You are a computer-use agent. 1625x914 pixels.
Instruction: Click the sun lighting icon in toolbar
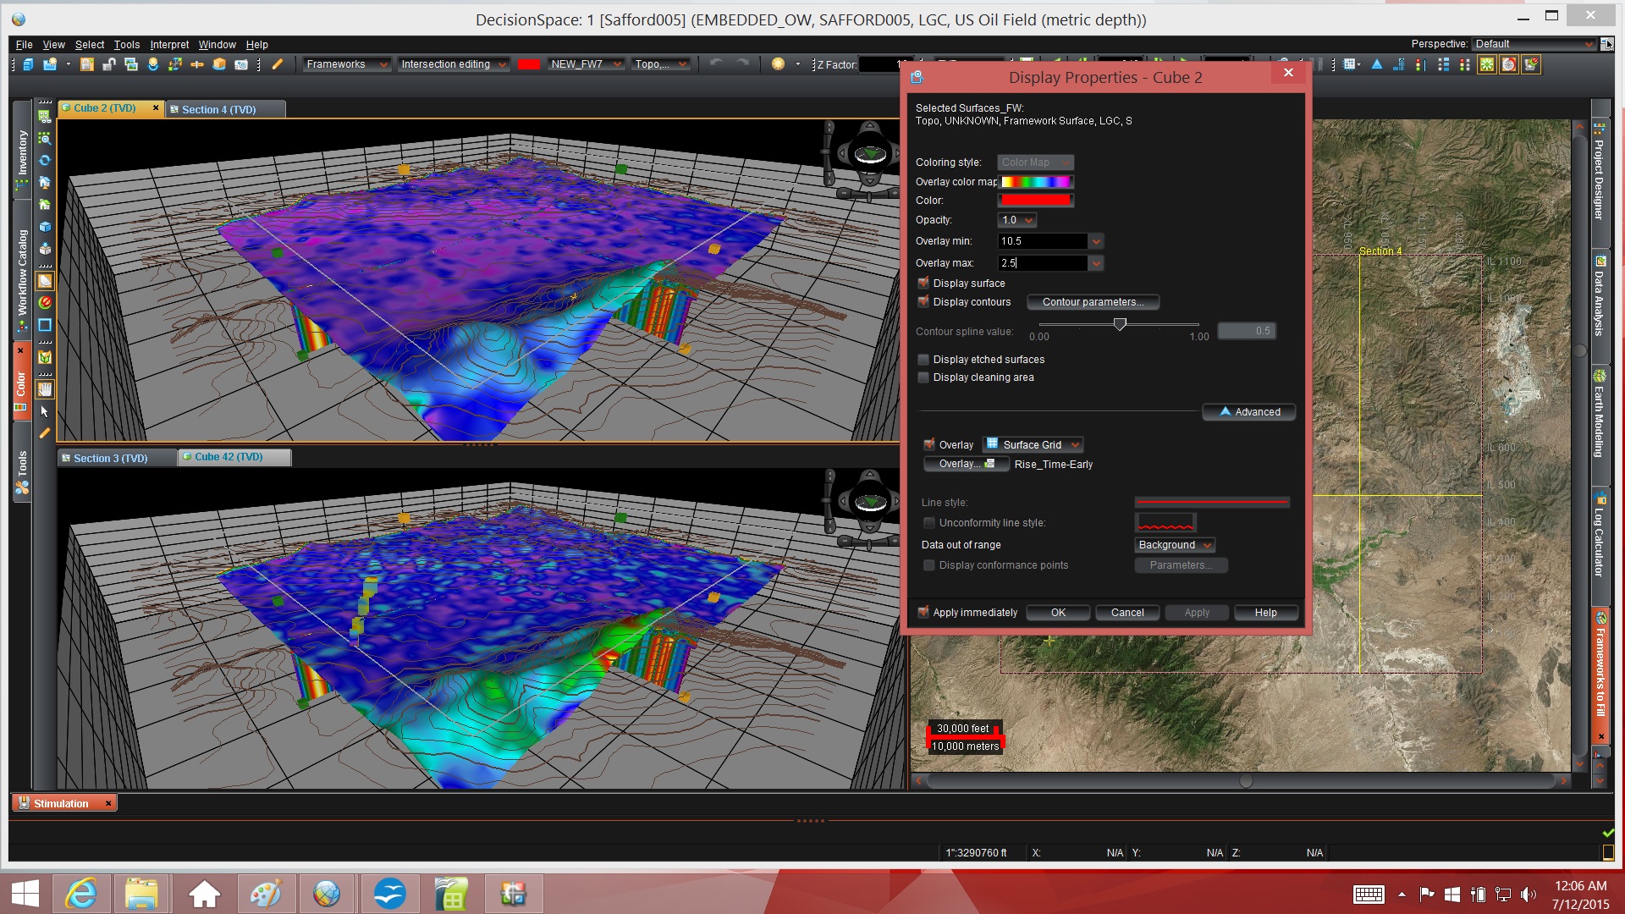pos(778,64)
